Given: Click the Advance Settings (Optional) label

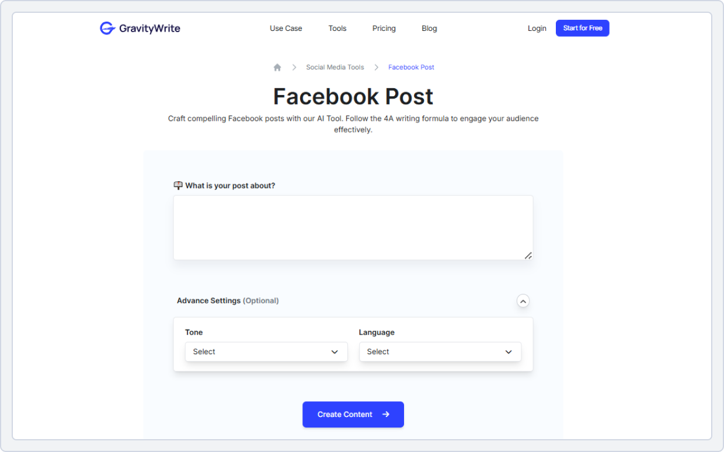Looking at the screenshot, I should [x=228, y=301].
